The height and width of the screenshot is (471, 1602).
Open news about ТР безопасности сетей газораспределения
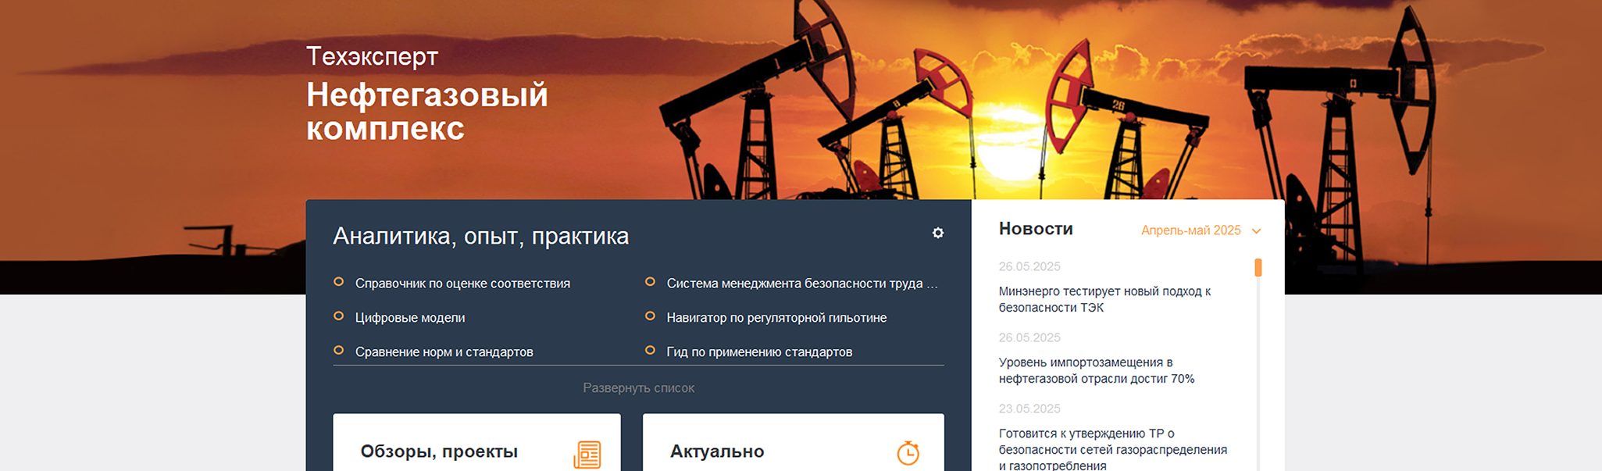pos(1113,450)
